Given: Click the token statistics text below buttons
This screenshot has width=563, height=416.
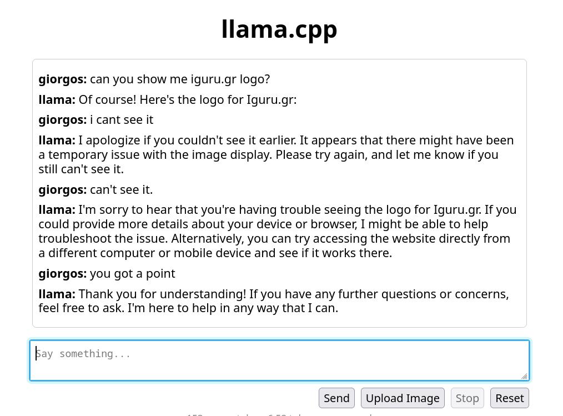Looking at the screenshot, I should click(279, 414).
